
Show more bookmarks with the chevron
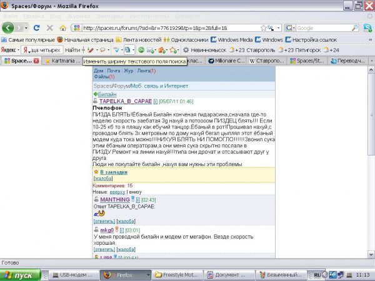pyautogui.click(x=370, y=40)
